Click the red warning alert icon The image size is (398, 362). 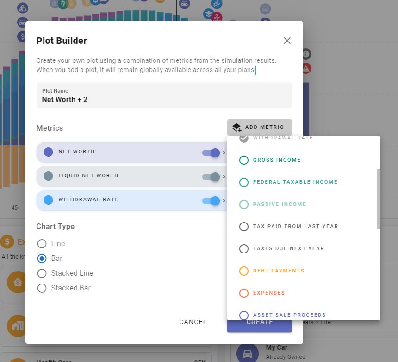(306, 69)
